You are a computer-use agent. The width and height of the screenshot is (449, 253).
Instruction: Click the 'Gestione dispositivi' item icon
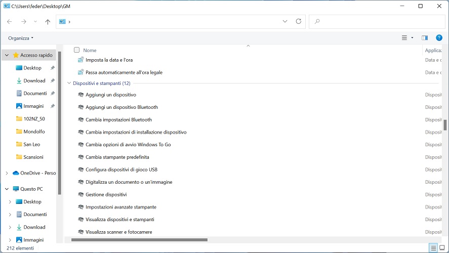pos(80,194)
